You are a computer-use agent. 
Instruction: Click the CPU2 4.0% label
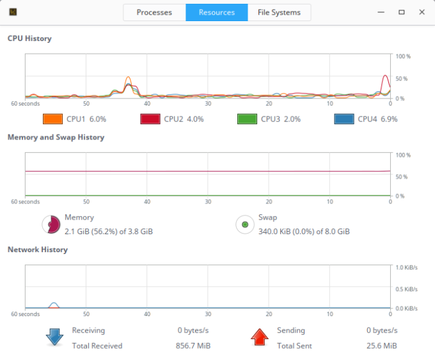(184, 119)
